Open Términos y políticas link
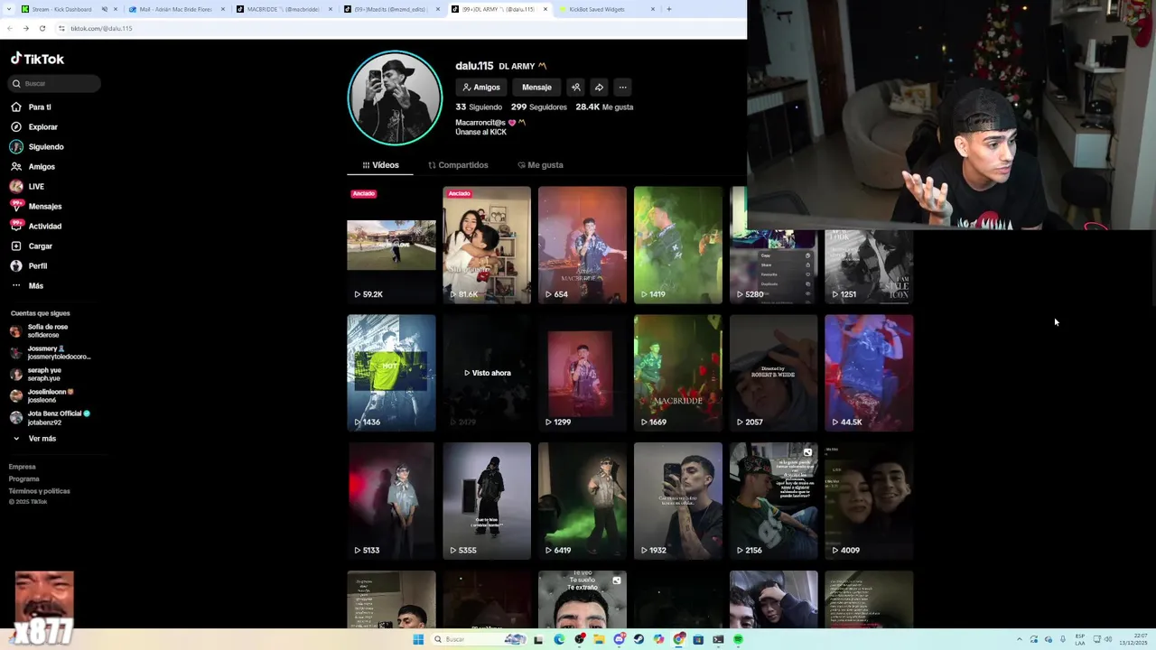Viewport: 1156px width, 650px height. pyautogui.click(x=39, y=491)
